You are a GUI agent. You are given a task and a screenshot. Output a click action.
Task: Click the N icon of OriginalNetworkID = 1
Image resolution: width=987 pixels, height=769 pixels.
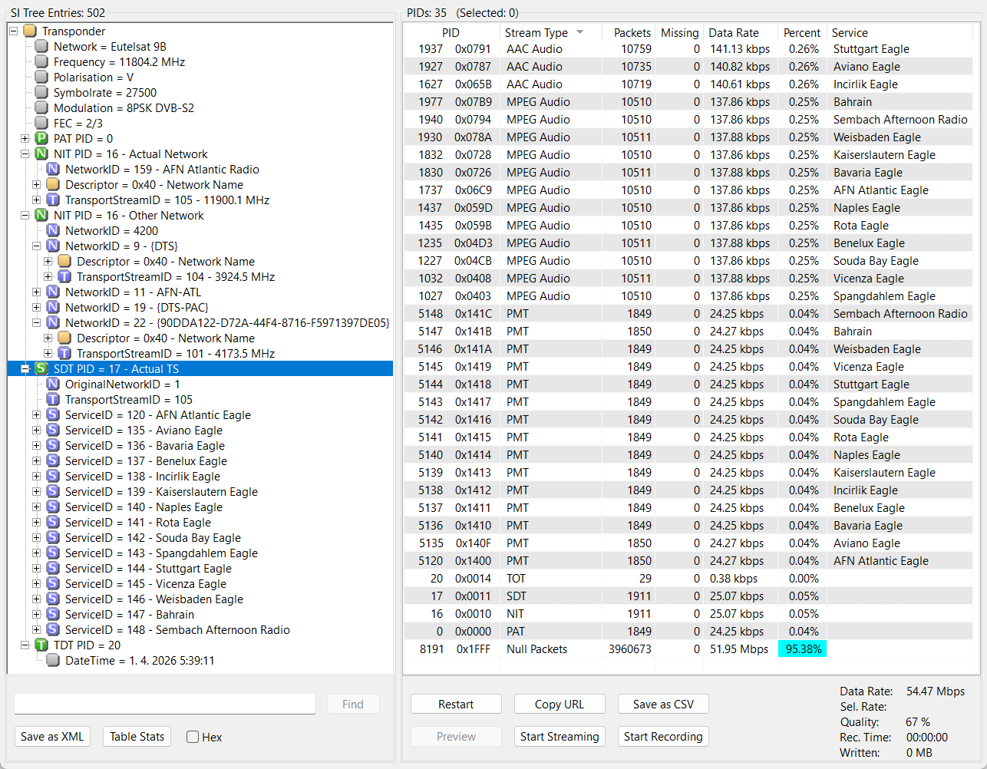tap(53, 384)
